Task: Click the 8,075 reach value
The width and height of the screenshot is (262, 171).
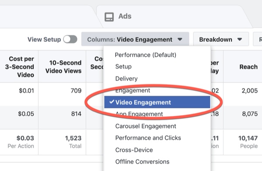Action: [250, 114]
